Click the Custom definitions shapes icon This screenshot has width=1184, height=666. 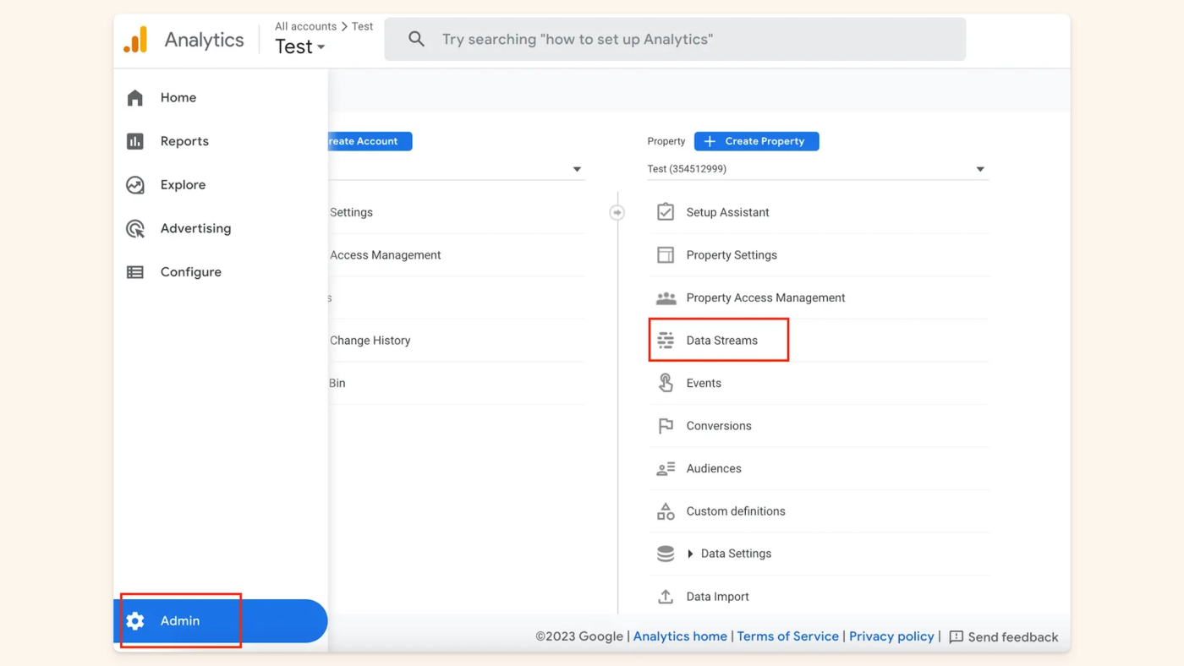[666, 511]
